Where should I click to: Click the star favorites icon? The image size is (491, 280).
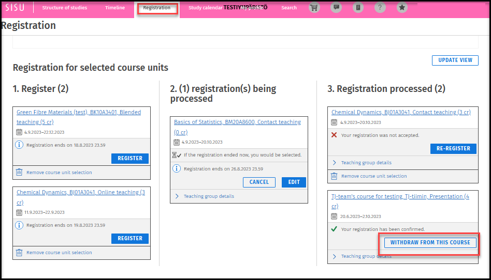coord(402,8)
